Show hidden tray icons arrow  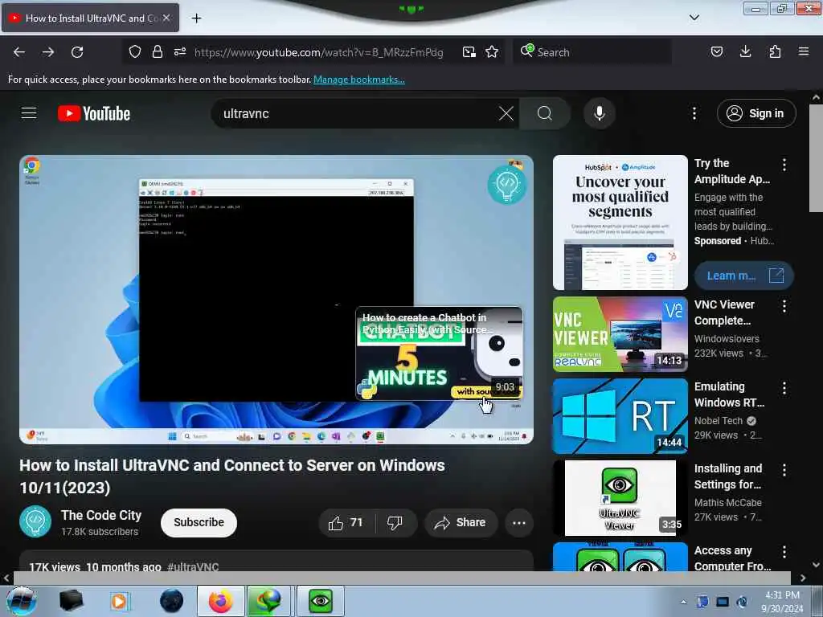pos(683,602)
